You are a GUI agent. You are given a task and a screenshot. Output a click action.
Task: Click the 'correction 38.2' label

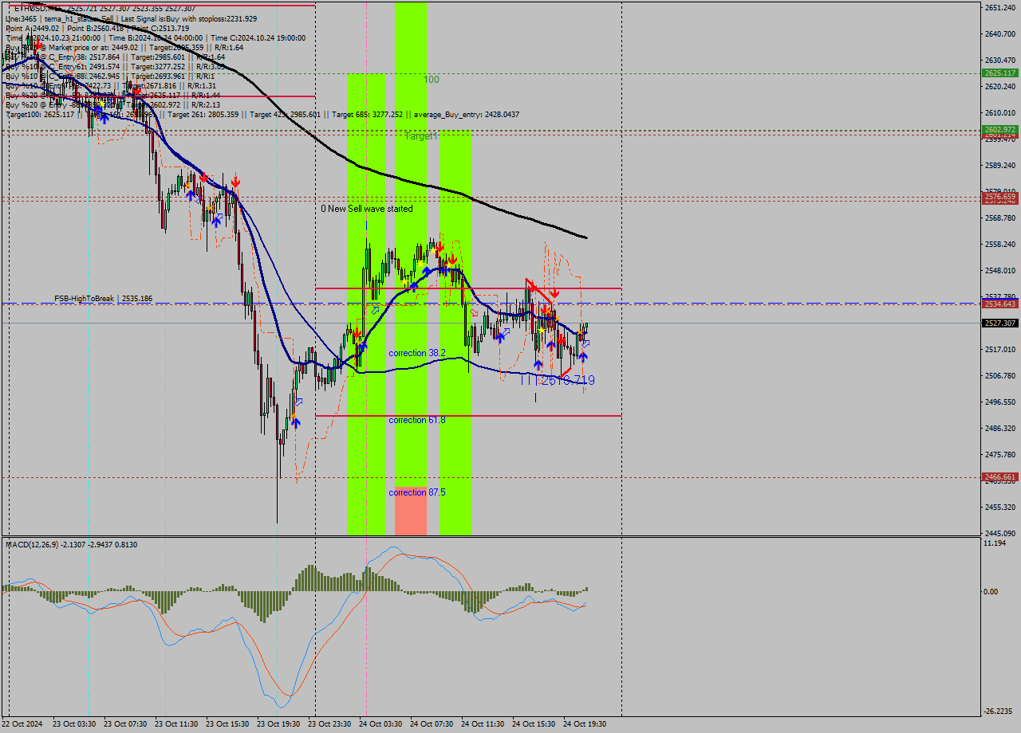tap(416, 353)
